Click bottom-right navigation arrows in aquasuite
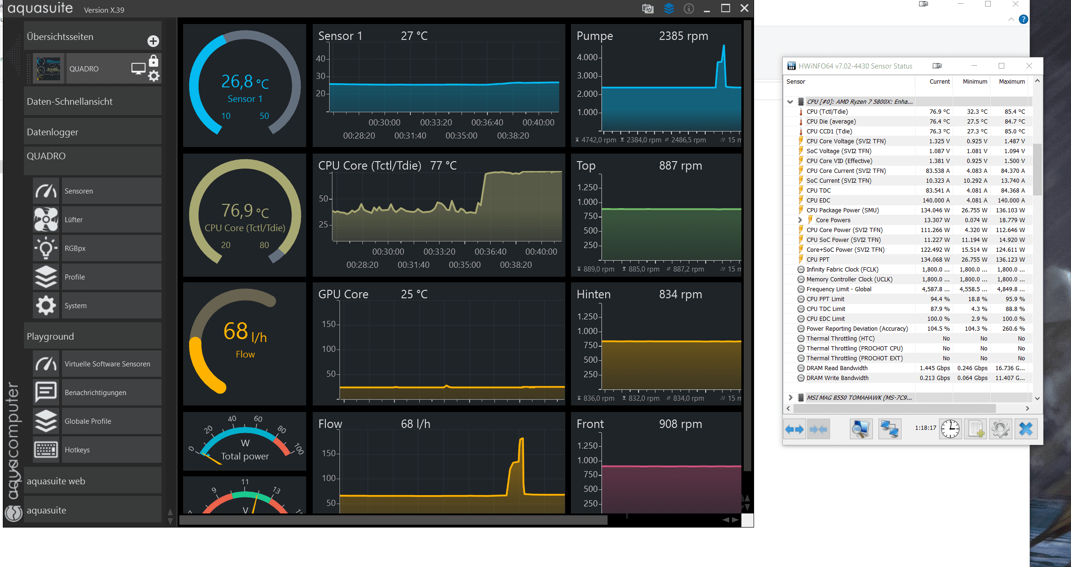 point(730,520)
